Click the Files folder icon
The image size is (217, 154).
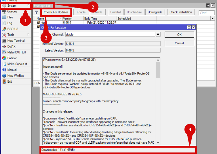(x=4, y=17)
